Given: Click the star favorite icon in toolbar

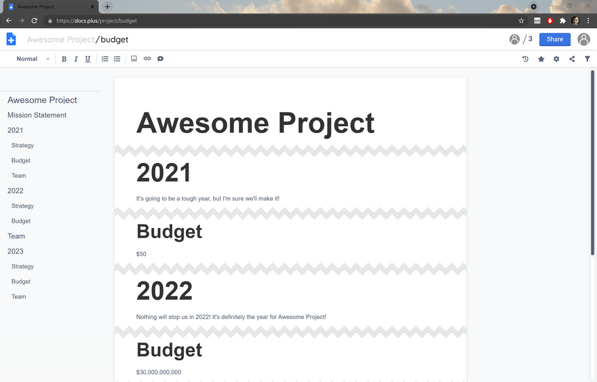Looking at the screenshot, I should pos(541,59).
